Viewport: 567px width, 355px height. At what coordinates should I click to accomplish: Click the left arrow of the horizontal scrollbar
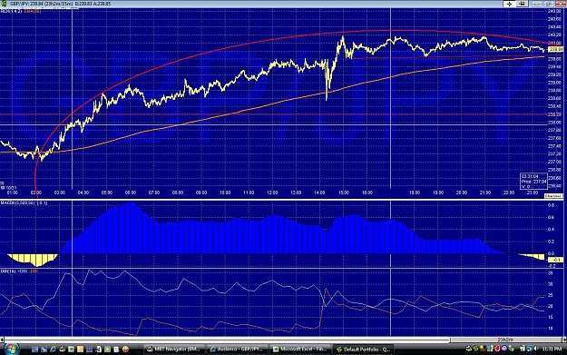(2, 340)
